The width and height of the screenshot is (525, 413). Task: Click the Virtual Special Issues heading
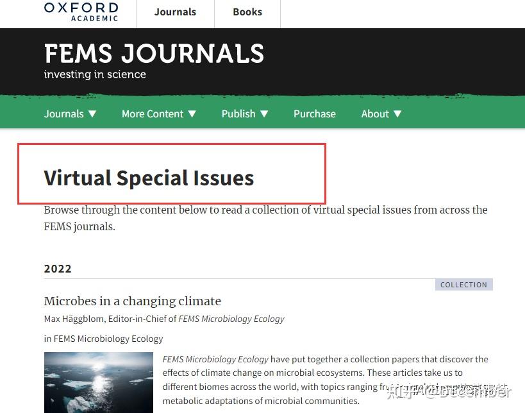[x=149, y=178]
